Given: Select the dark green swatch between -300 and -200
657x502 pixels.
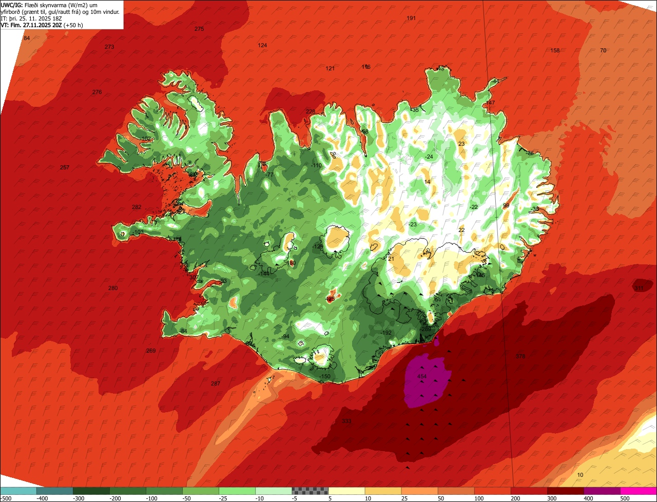Looking at the screenshot, I should click(91, 490).
